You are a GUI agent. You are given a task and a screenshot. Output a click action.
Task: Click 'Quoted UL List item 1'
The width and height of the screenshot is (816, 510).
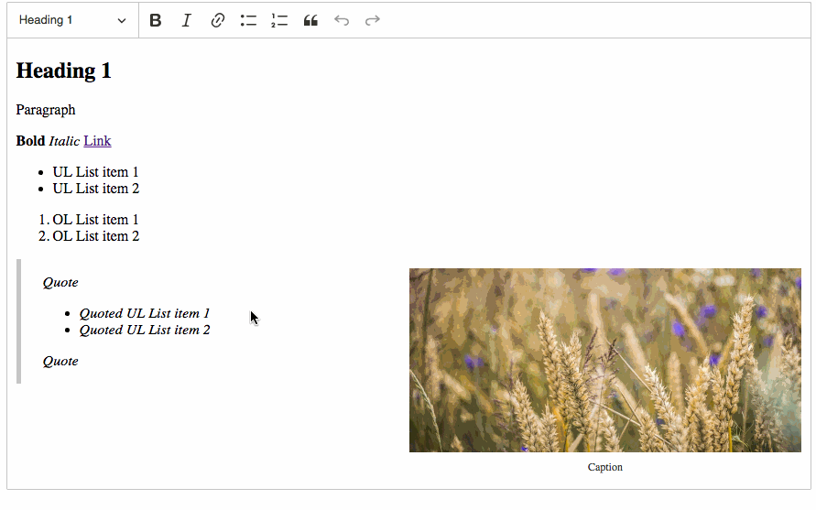click(144, 314)
